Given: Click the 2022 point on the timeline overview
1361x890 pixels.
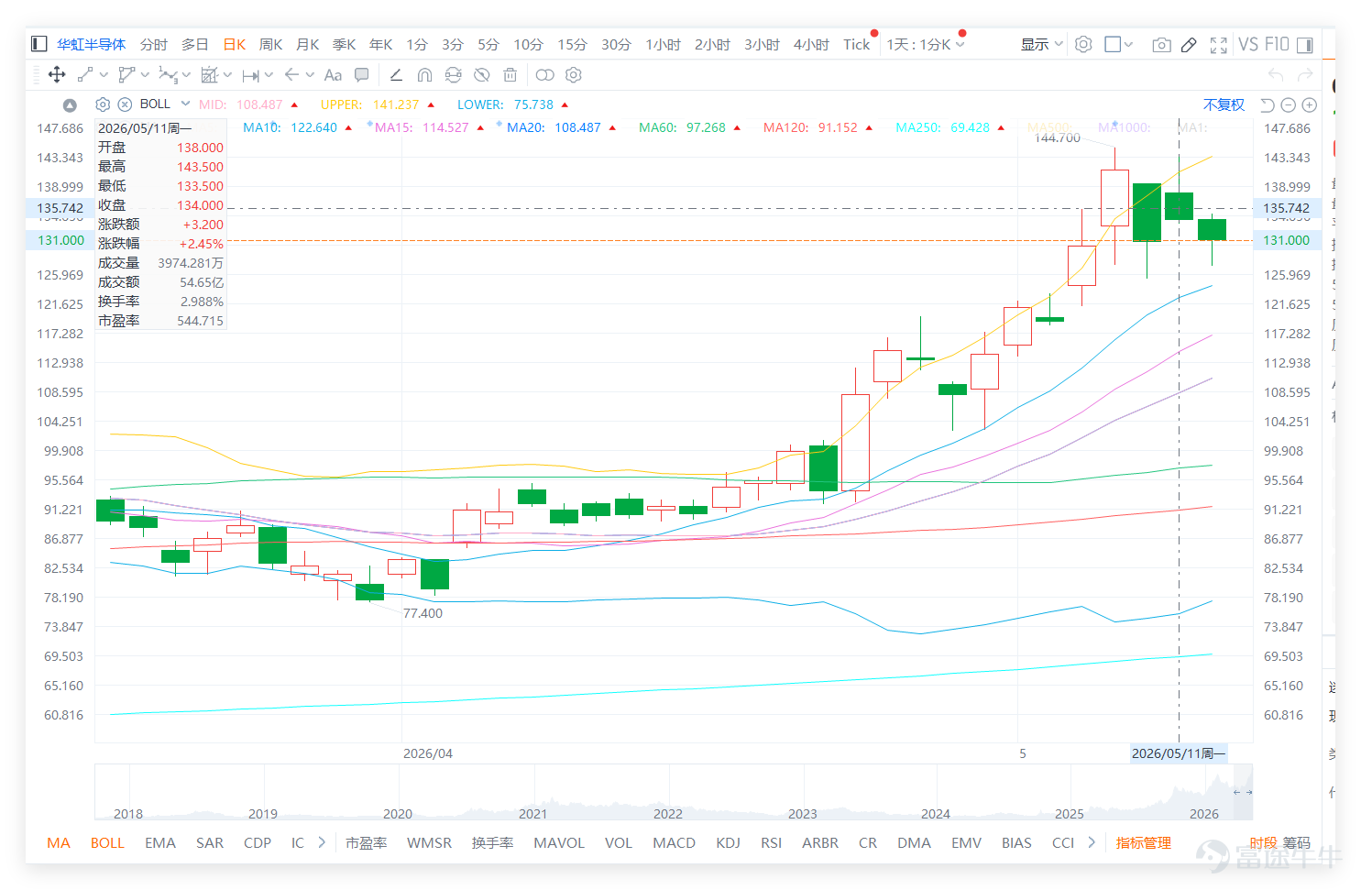Looking at the screenshot, I should [667, 813].
